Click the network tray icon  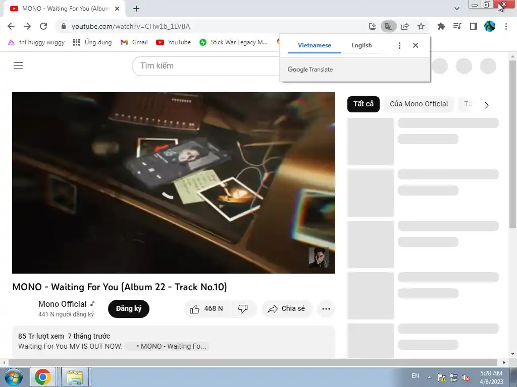click(454, 377)
